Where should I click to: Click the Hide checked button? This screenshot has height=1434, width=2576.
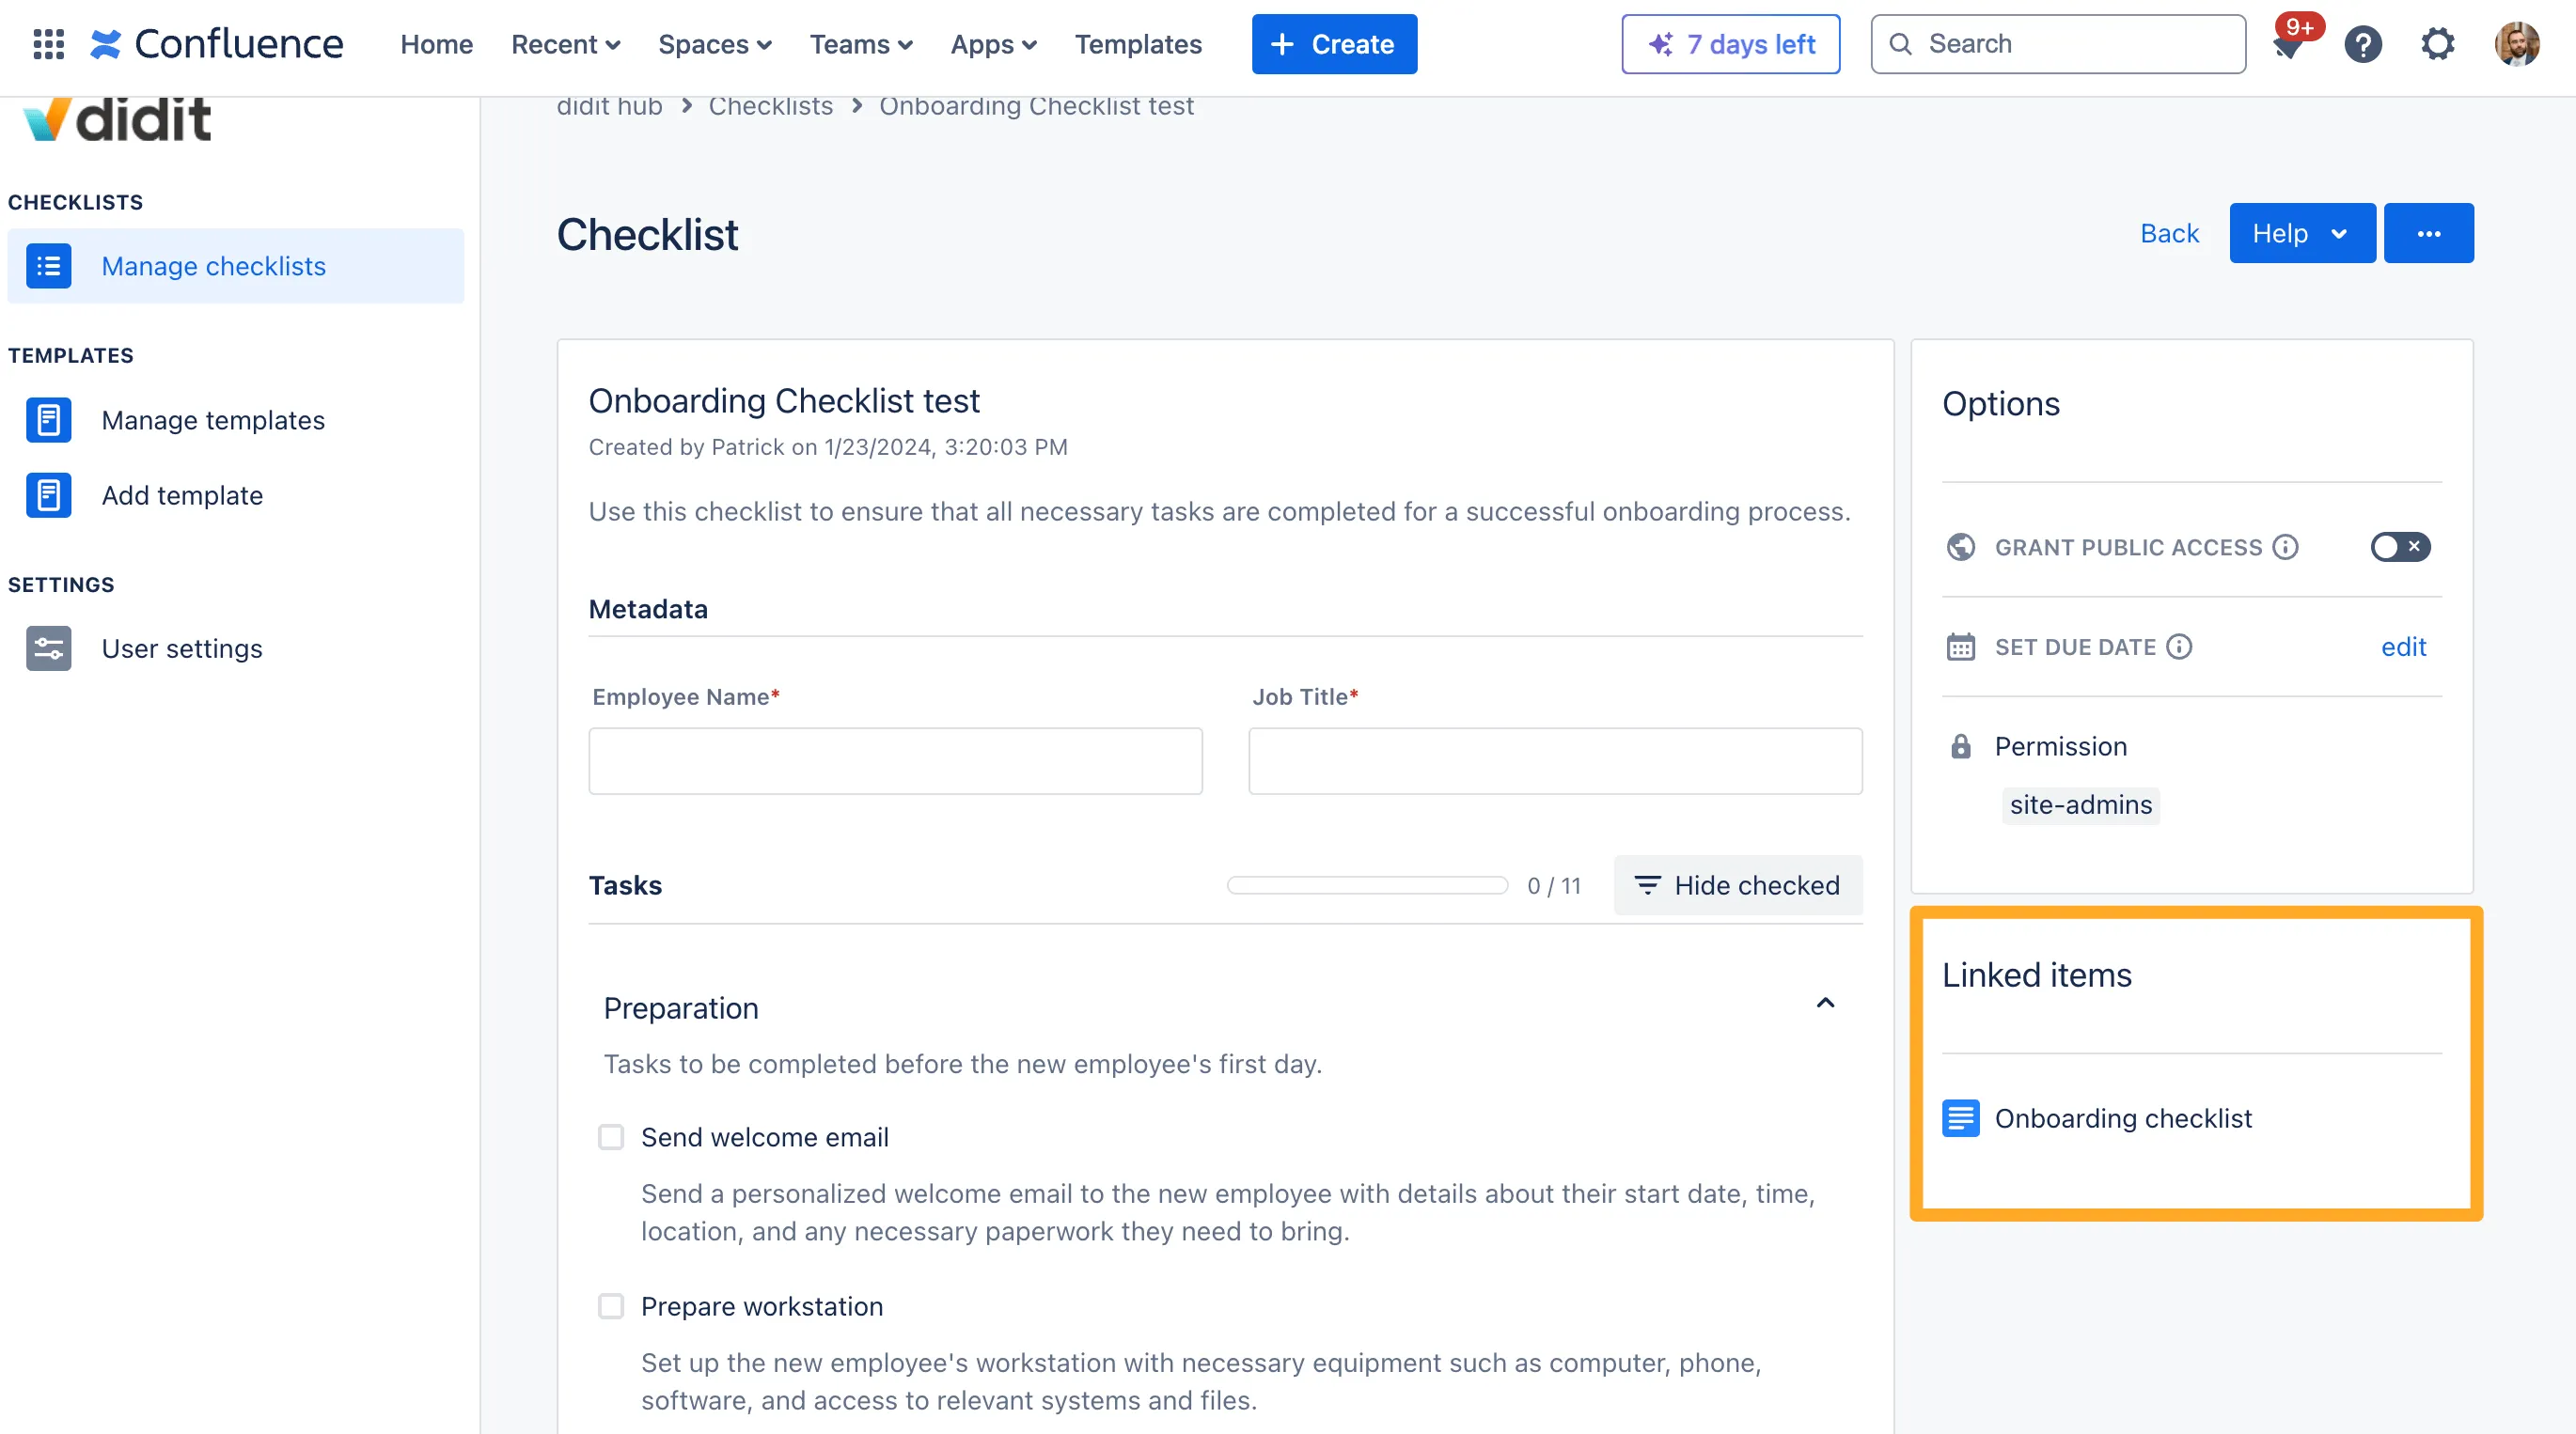(x=1738, y=885)
